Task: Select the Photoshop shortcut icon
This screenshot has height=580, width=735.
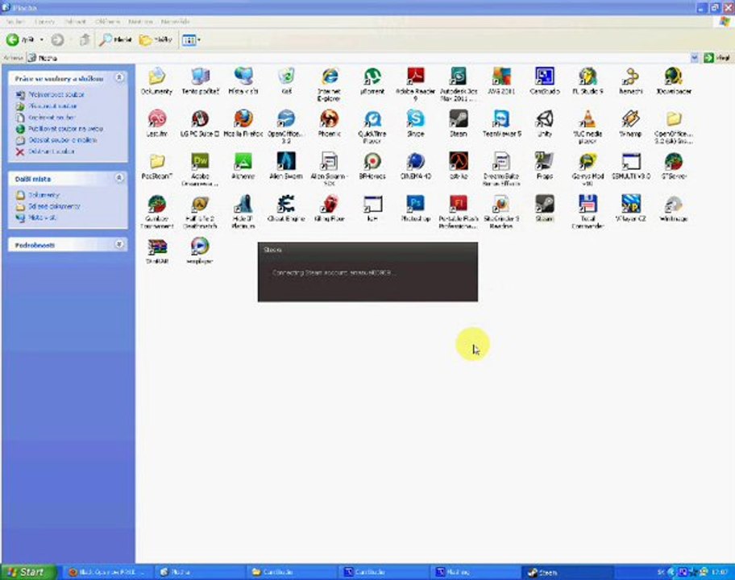Action: (415, 209)
